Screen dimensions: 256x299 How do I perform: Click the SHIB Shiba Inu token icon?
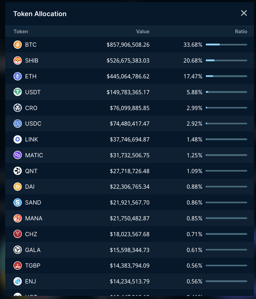[18, 61]
